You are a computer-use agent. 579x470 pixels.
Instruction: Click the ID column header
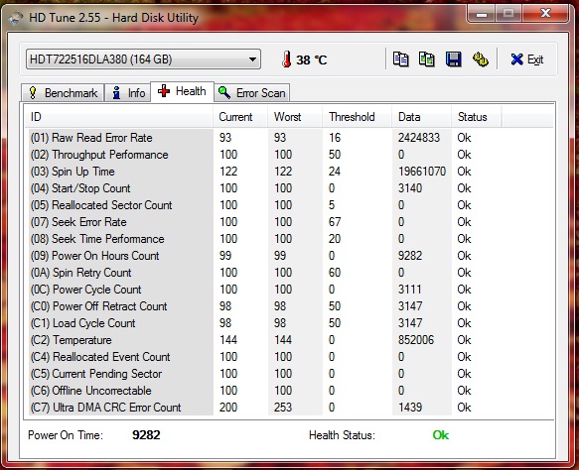click(x=119, y=117)
